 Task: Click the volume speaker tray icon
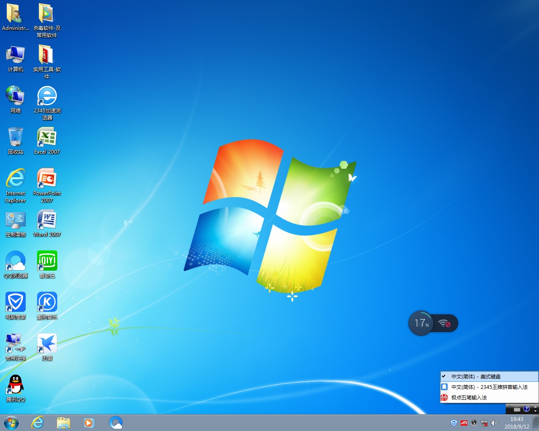[x=494, y=423]
